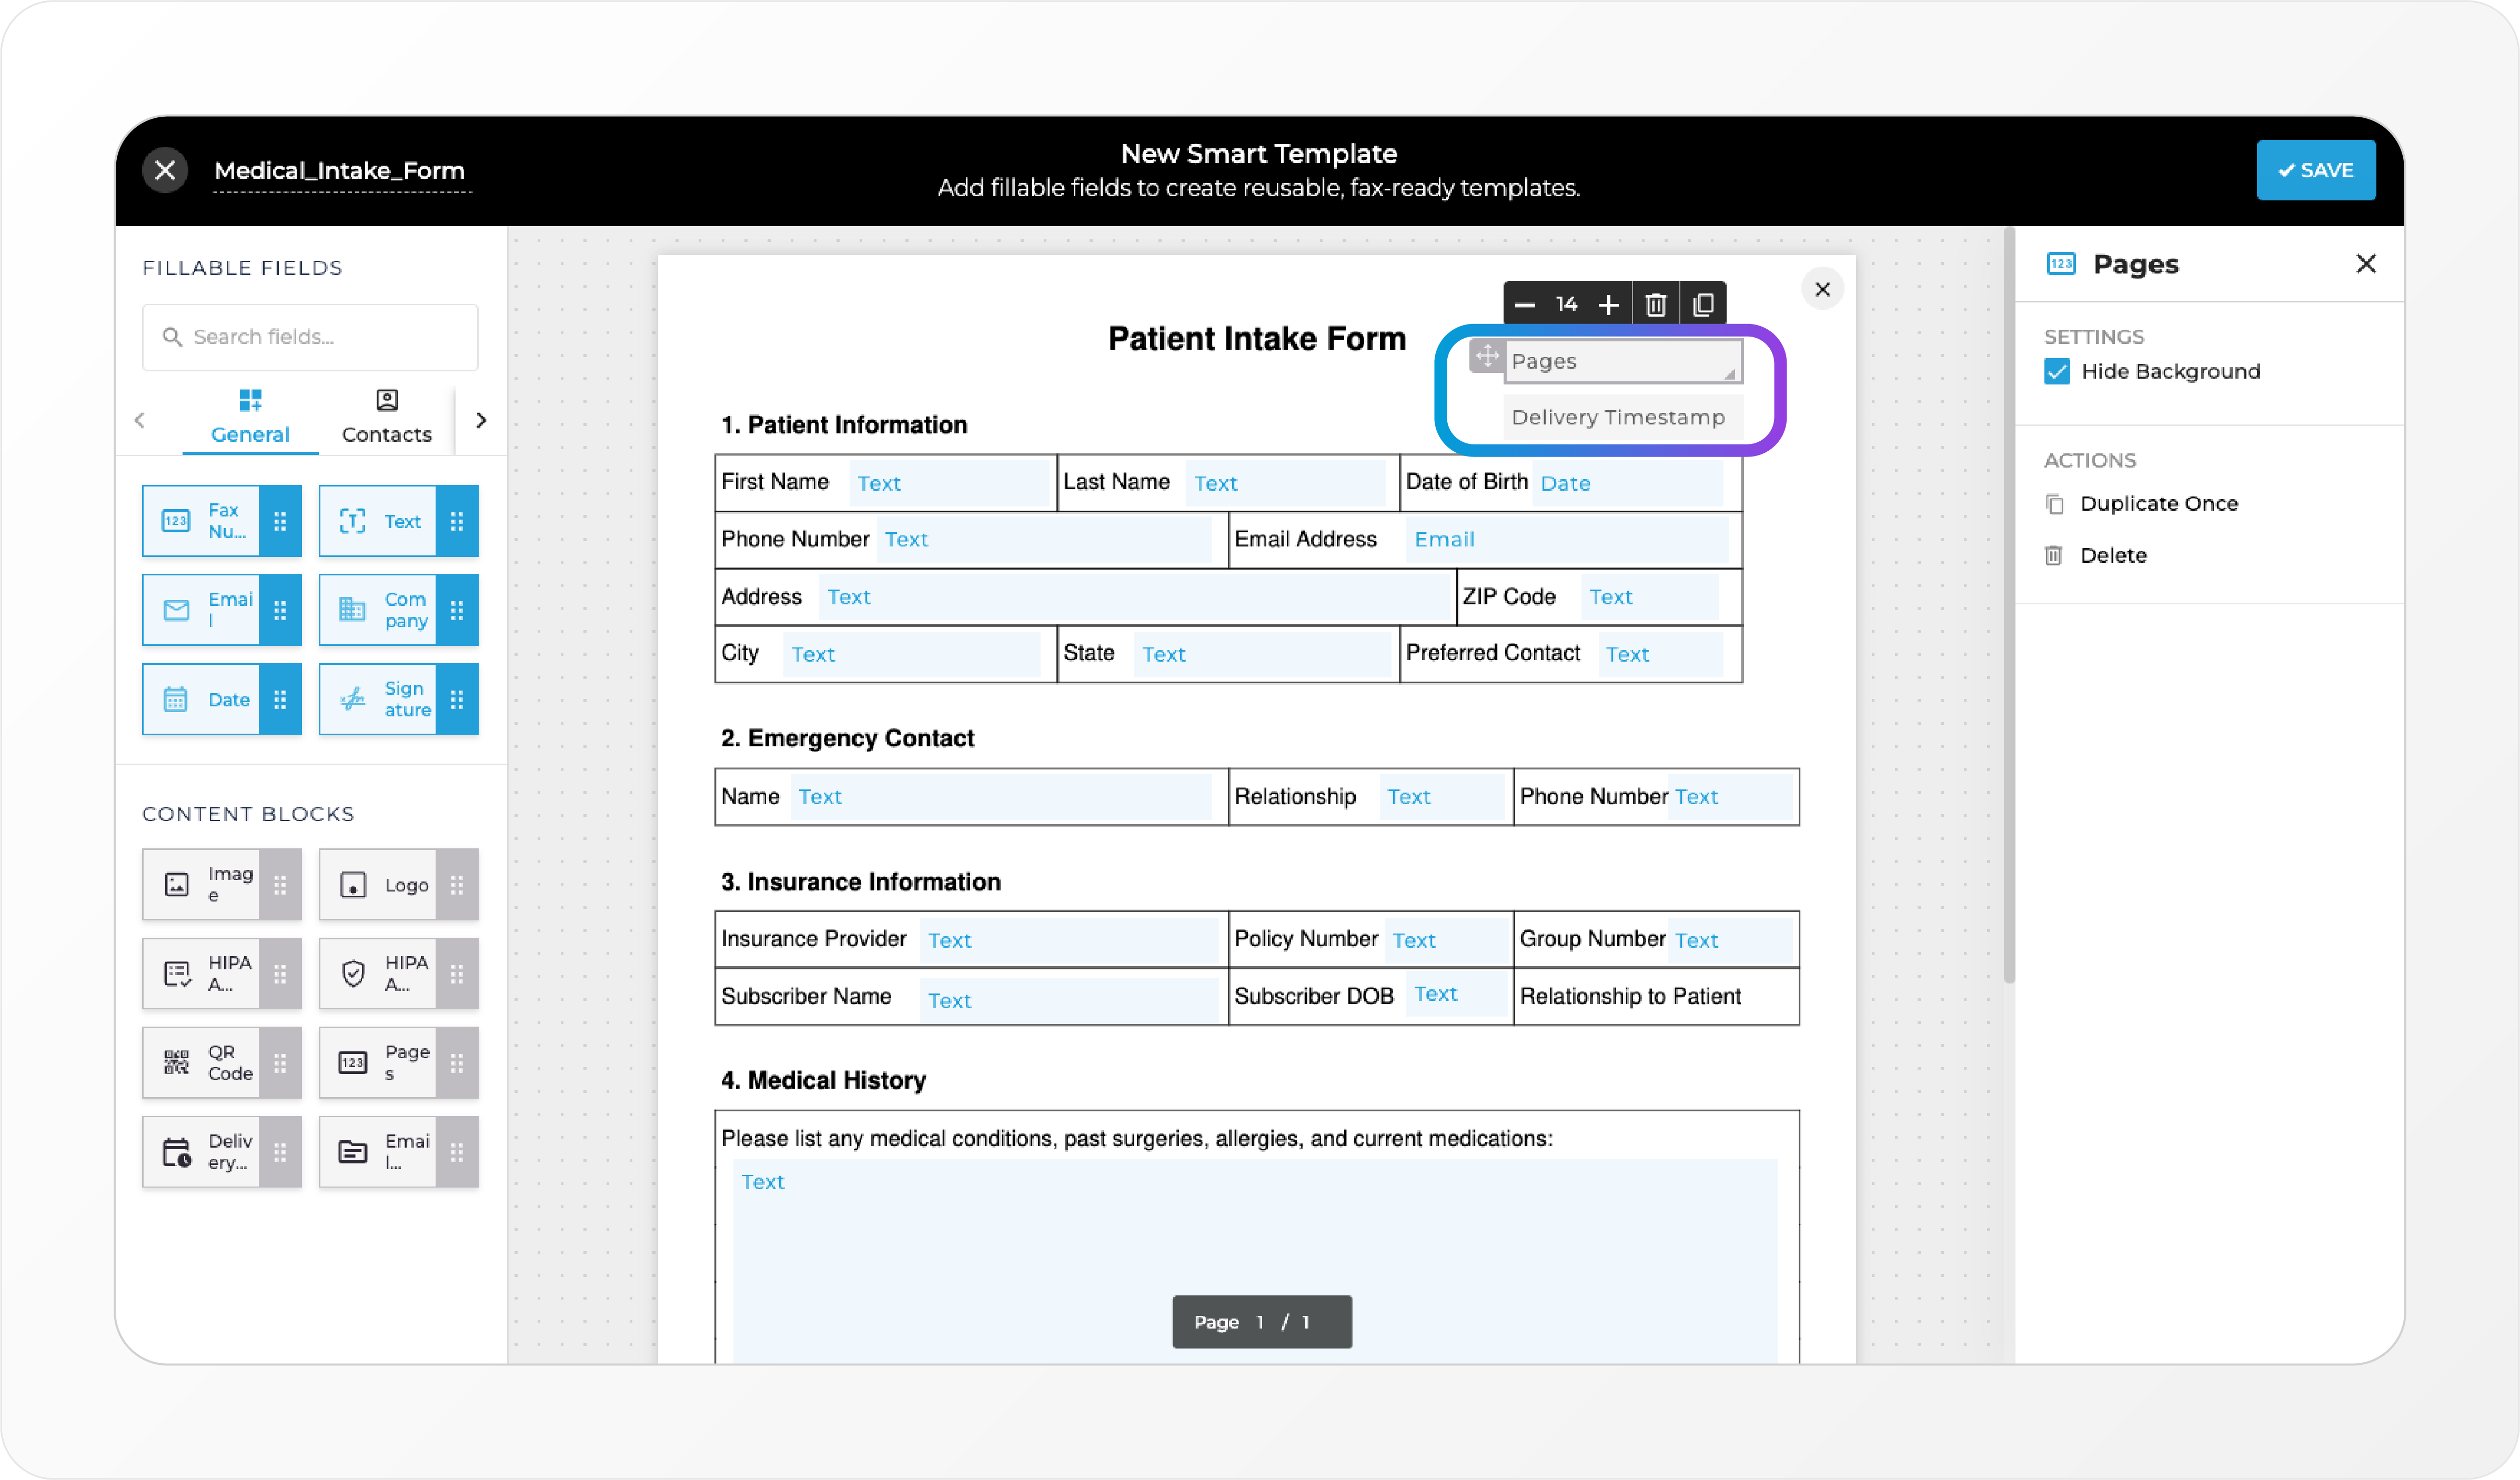Click the trash icon in floating toolbar
This screenshot has height=1480, width=2520.
coord(1655,304)
